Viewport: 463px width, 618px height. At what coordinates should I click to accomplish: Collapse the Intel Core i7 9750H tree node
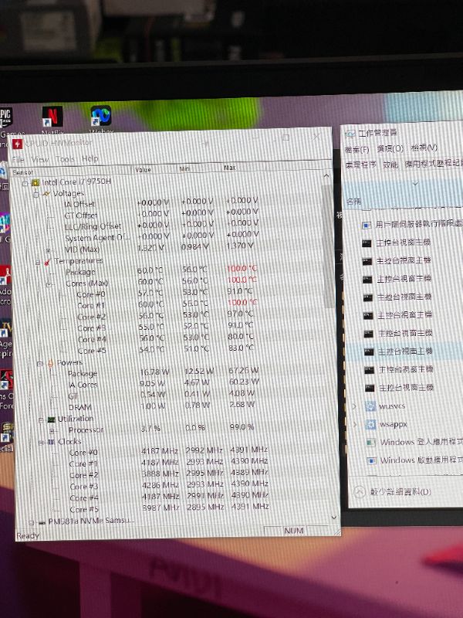[25, 183]
